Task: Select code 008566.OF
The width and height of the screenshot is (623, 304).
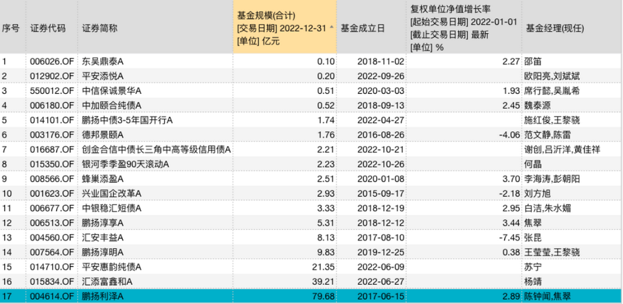Action: point(52,179)
